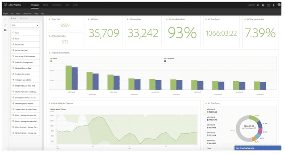The height and width of the screenshot is (154, 285).
Task: Open the Actions button in component panel
Action: click(24, 18)
